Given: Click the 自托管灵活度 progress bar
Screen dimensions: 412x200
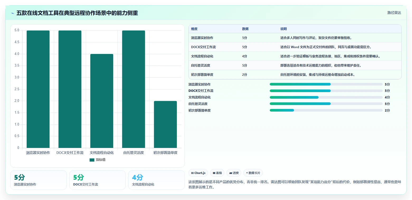Looking at the screenshot, I should click(326, 104).
